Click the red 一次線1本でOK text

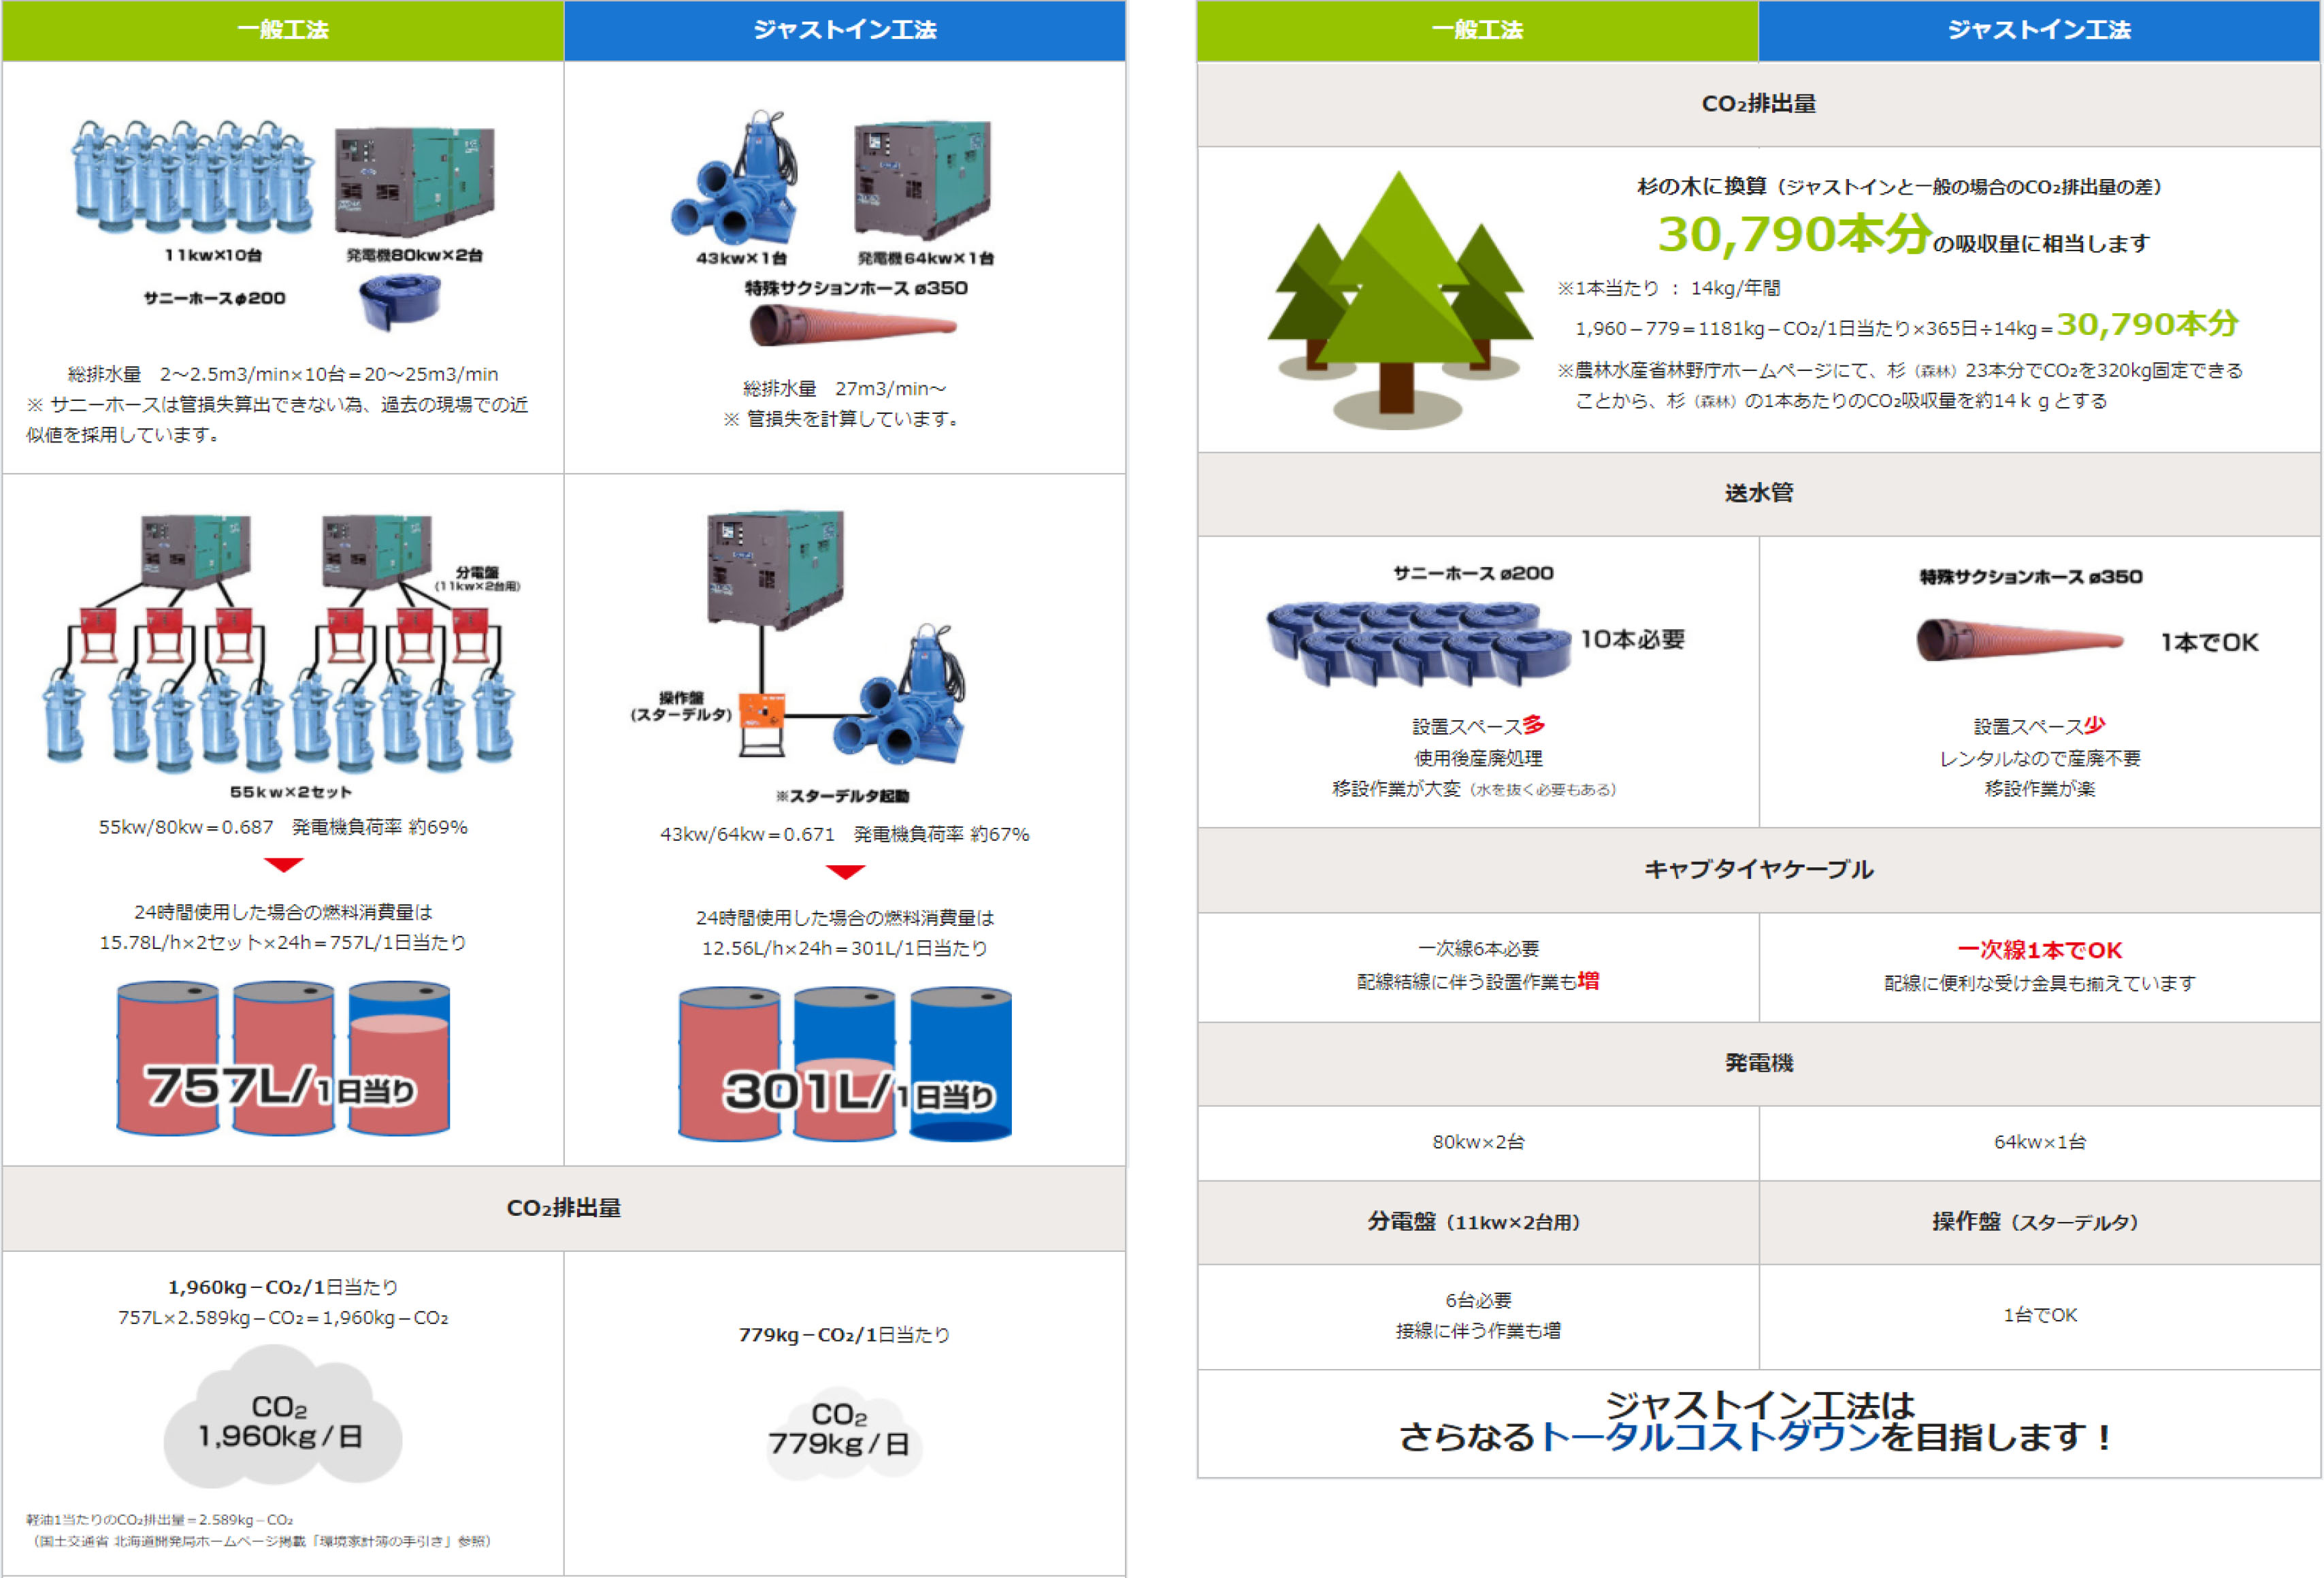[x=2039, y=950]
